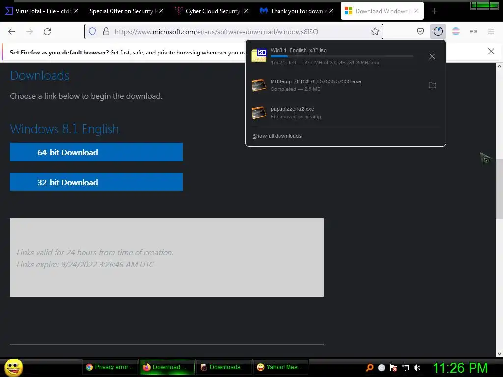
Task: Open the volume speaker tray icon
Action: pyautogui.click(x=417, y=367)
